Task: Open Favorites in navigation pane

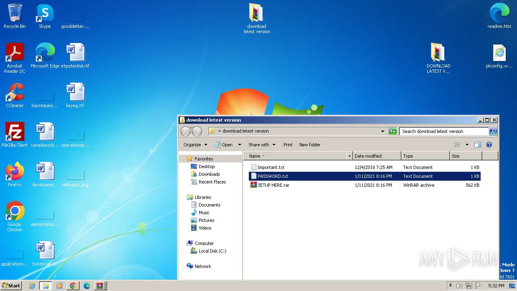Action: click(x=204, y=159)
